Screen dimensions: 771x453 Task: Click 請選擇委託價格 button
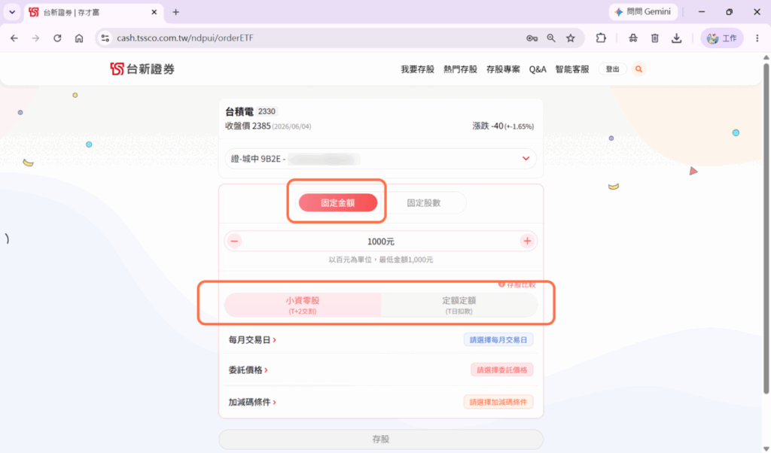point(501,369)
